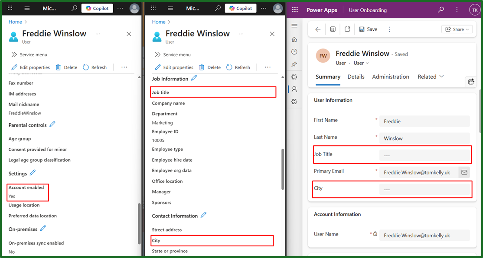The width and height of the screenshot is (483, 258).
Task: Switch to the Administration tab
Action: [x=391, y=77]
